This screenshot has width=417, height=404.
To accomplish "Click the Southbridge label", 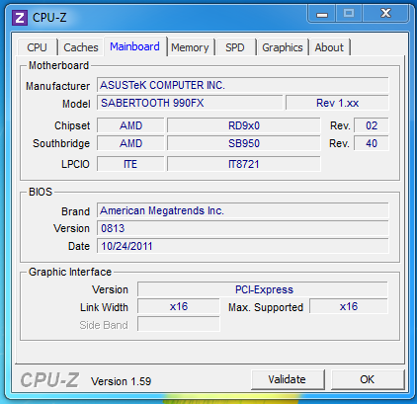I will (61, 143).
